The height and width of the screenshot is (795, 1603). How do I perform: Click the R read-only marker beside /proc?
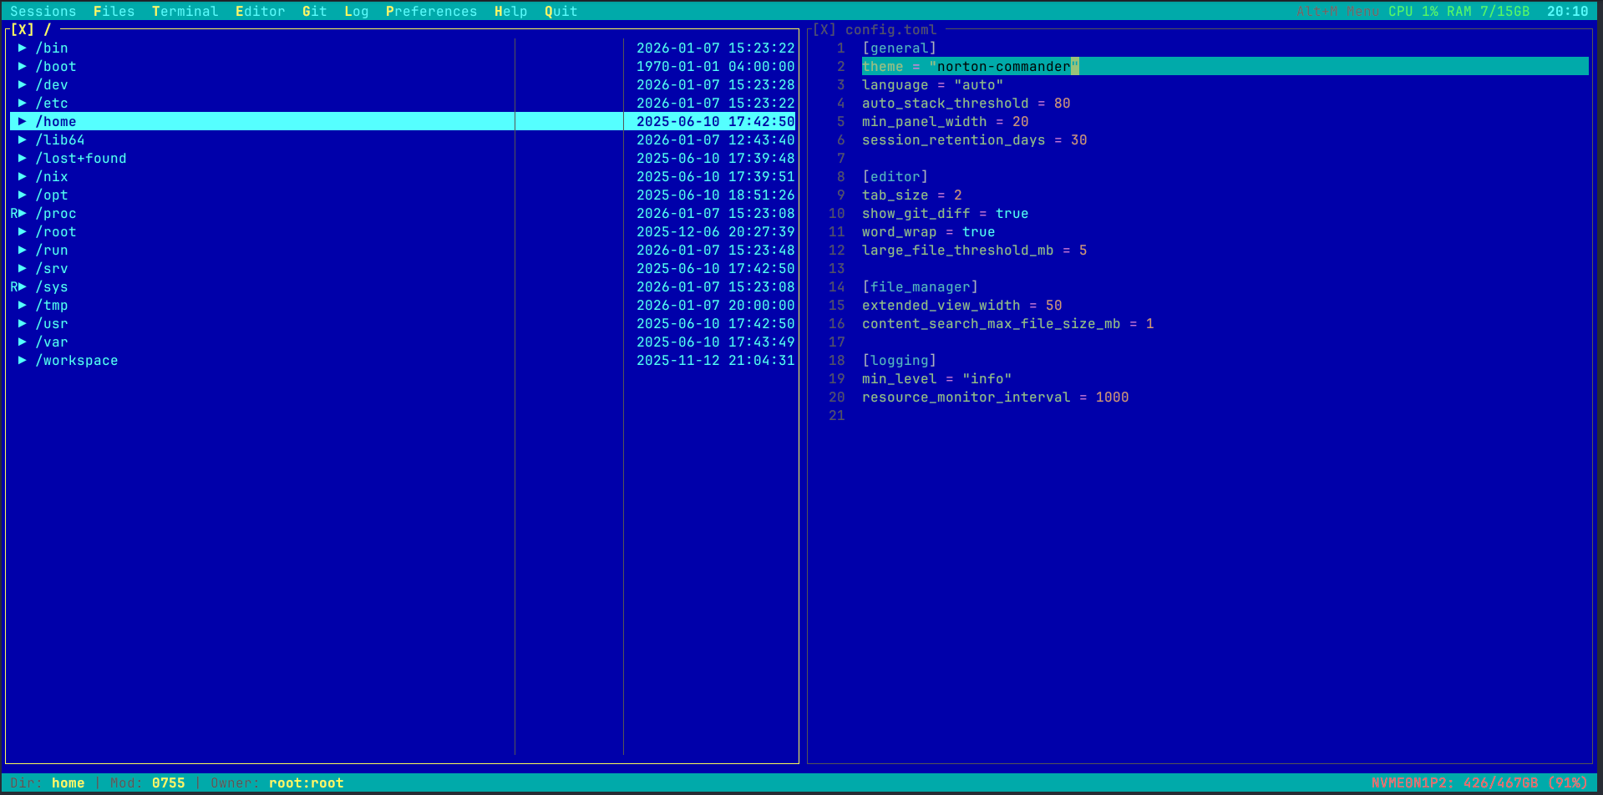click(13, 213)
